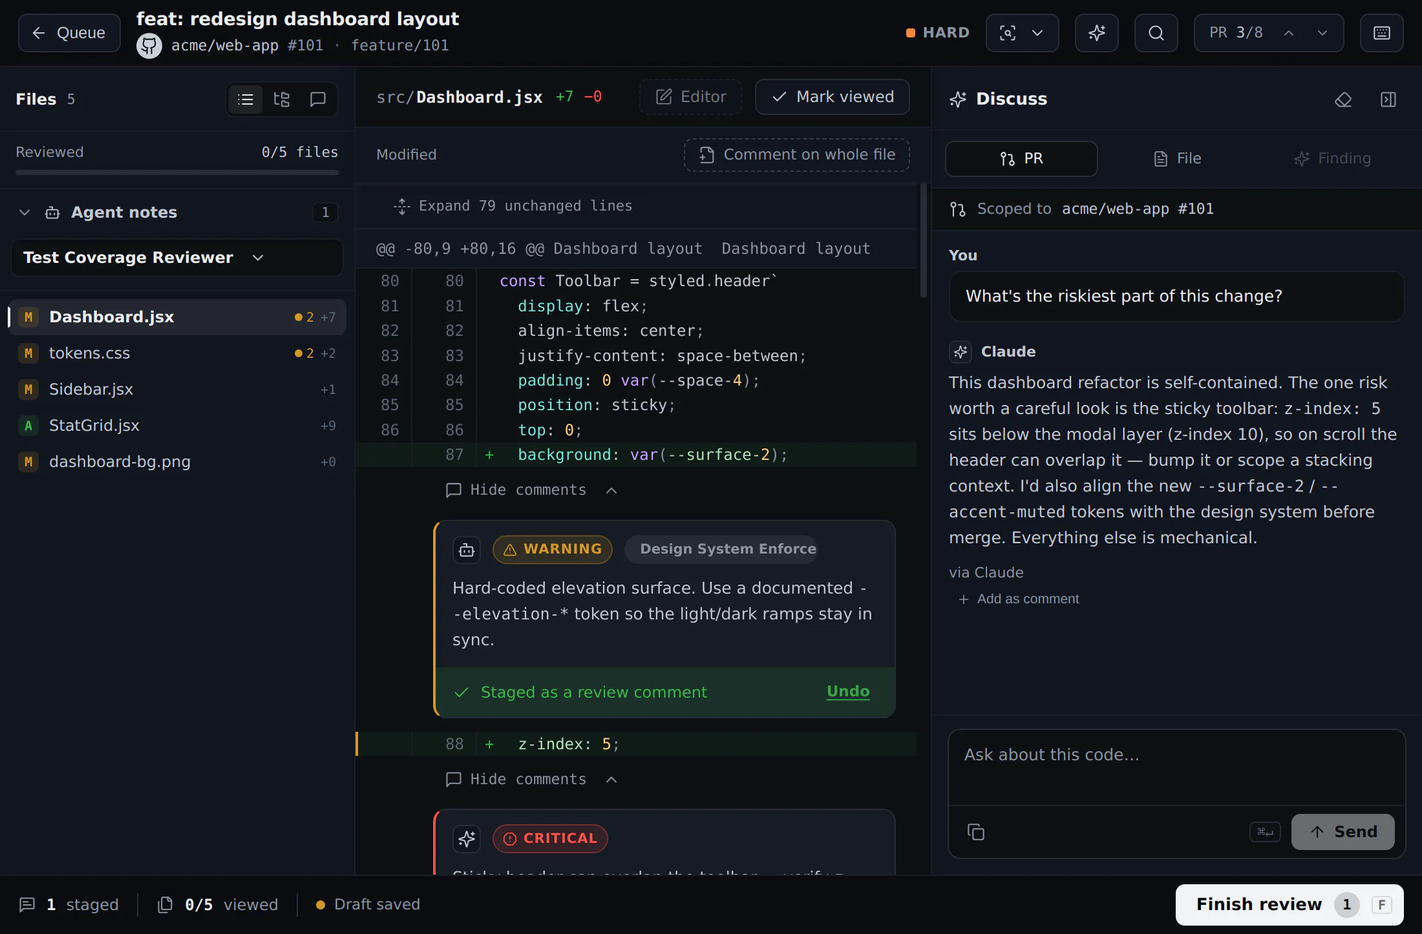Image resolution: width=1422 pixels, height=934 pixels.
Task: Click the modified badge beside tokens.css
Action: tap(28, 353)
